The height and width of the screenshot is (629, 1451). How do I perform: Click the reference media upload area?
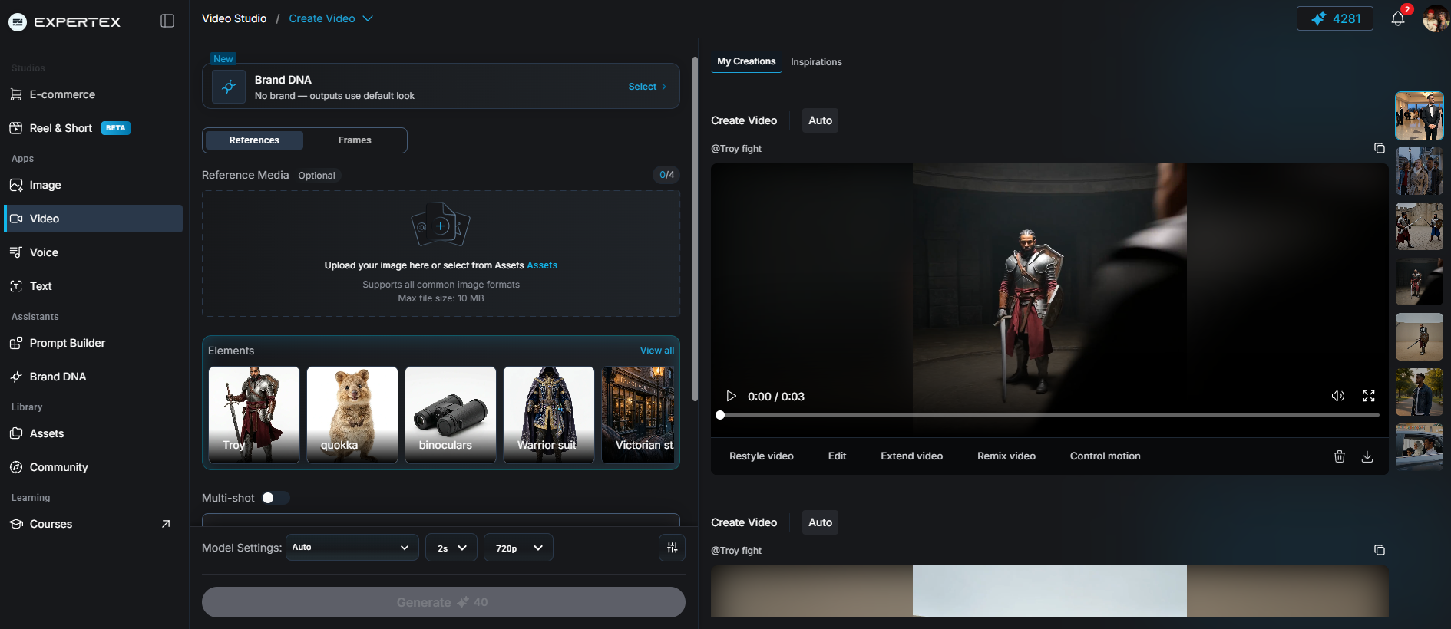click(x=441, y=254)
